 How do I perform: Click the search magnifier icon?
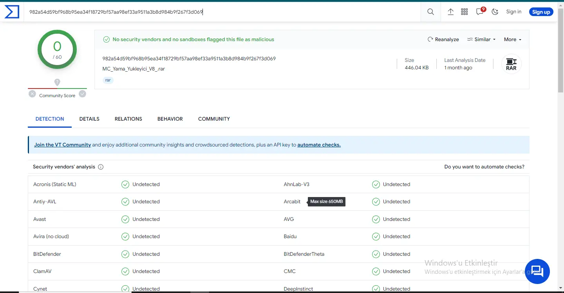coord(430,12)
